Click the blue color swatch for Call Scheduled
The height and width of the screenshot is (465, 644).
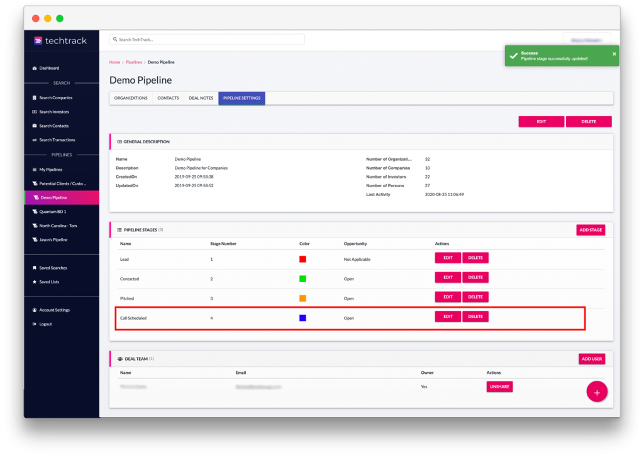pyautogui.click(x=303, y=318)
